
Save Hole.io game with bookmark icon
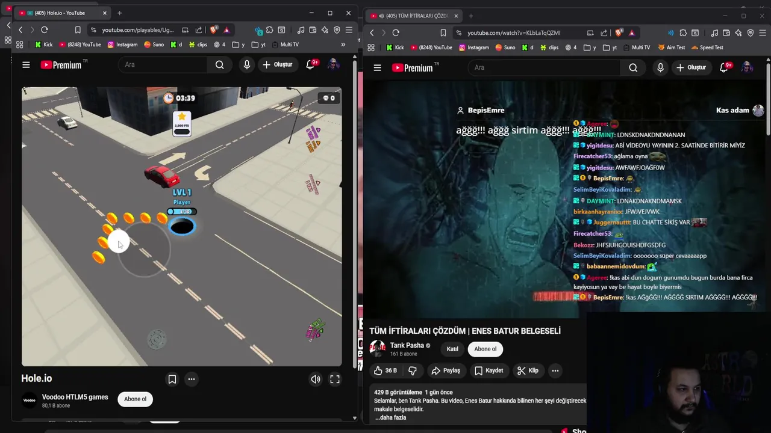[x=172, y=379]
